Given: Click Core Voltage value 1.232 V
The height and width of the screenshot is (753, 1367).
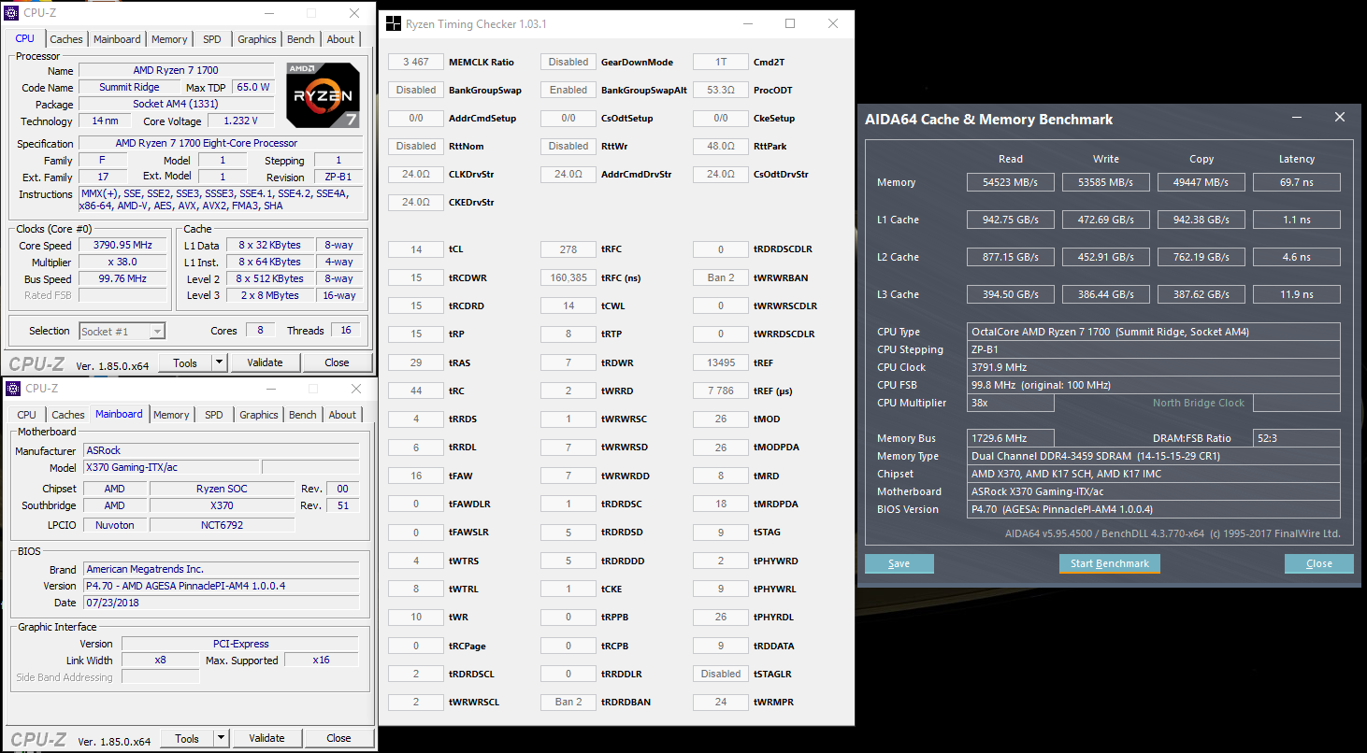Looking at the screenshot, I should coord(241,121).
